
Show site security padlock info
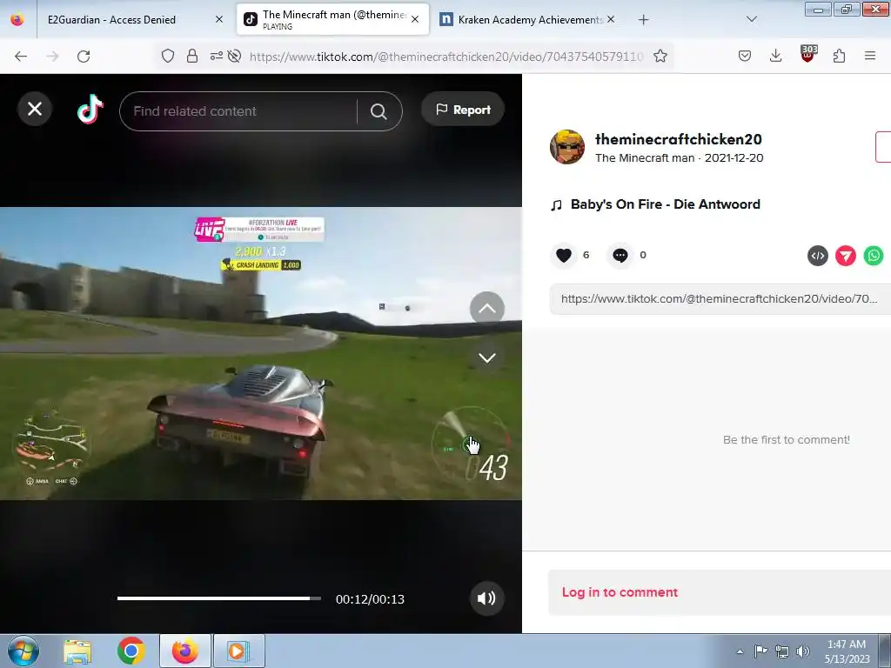click(x=192, y=56)
